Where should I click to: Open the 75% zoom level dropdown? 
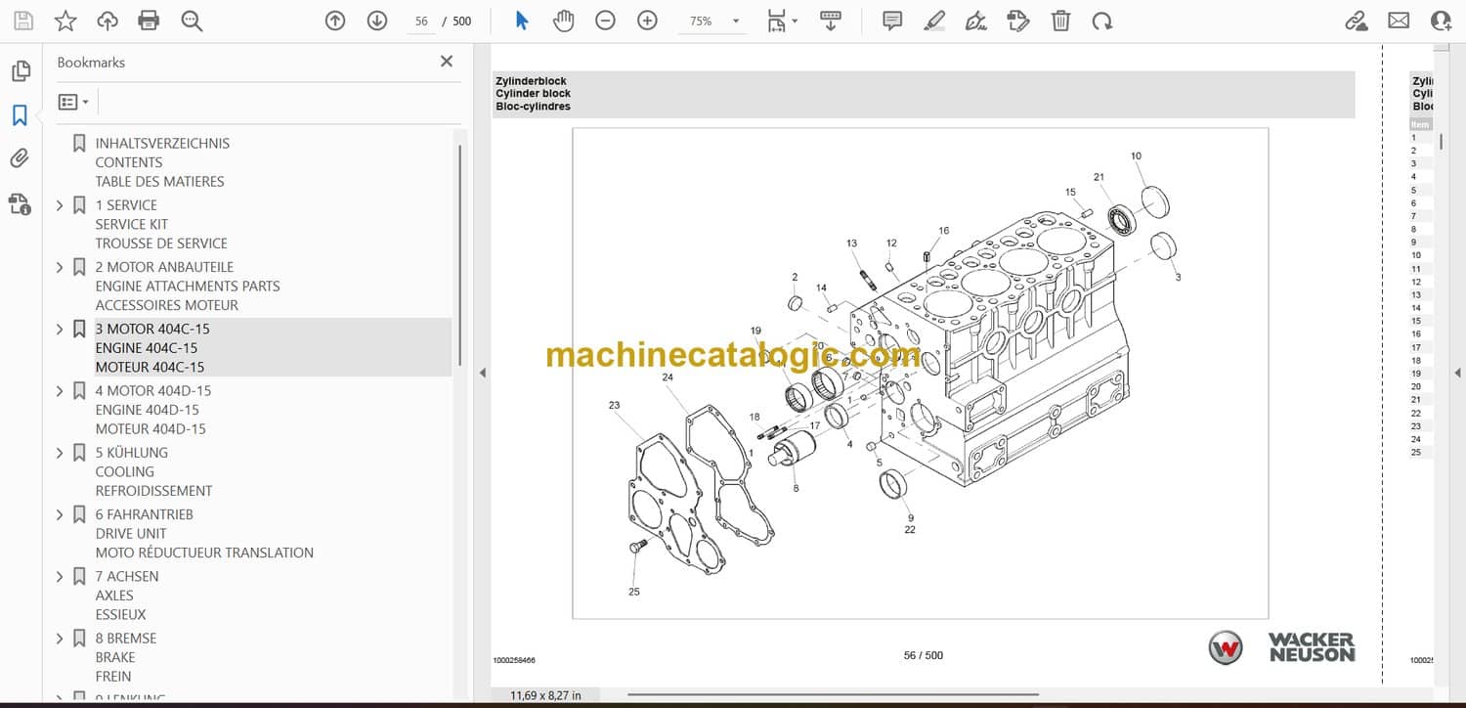(x=735, y=21)
